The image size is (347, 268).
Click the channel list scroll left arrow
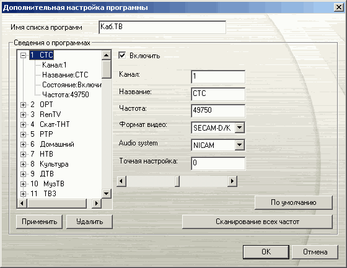click(x=22, y=203)
